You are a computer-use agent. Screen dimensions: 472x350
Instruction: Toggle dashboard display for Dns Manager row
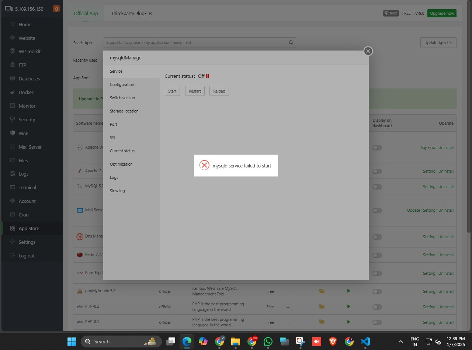[x=377, y=237]
